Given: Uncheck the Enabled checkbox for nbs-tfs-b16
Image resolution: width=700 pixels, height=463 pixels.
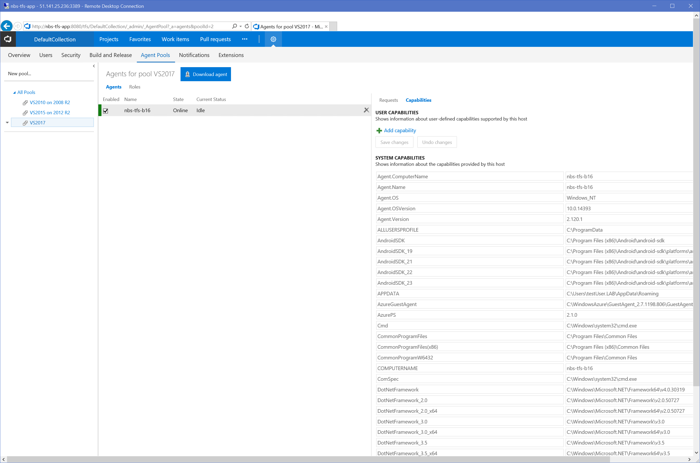Looking at the screenshot, I should point(106,111).
